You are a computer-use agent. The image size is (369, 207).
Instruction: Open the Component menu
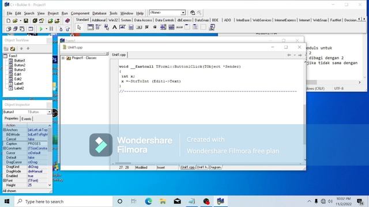(80, 13)
